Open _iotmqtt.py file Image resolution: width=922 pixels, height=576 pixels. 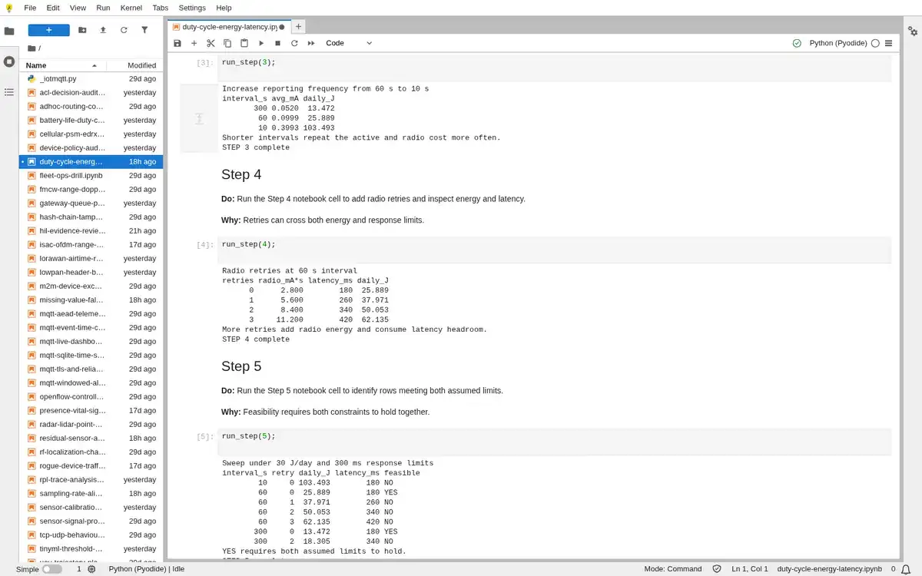91,78
